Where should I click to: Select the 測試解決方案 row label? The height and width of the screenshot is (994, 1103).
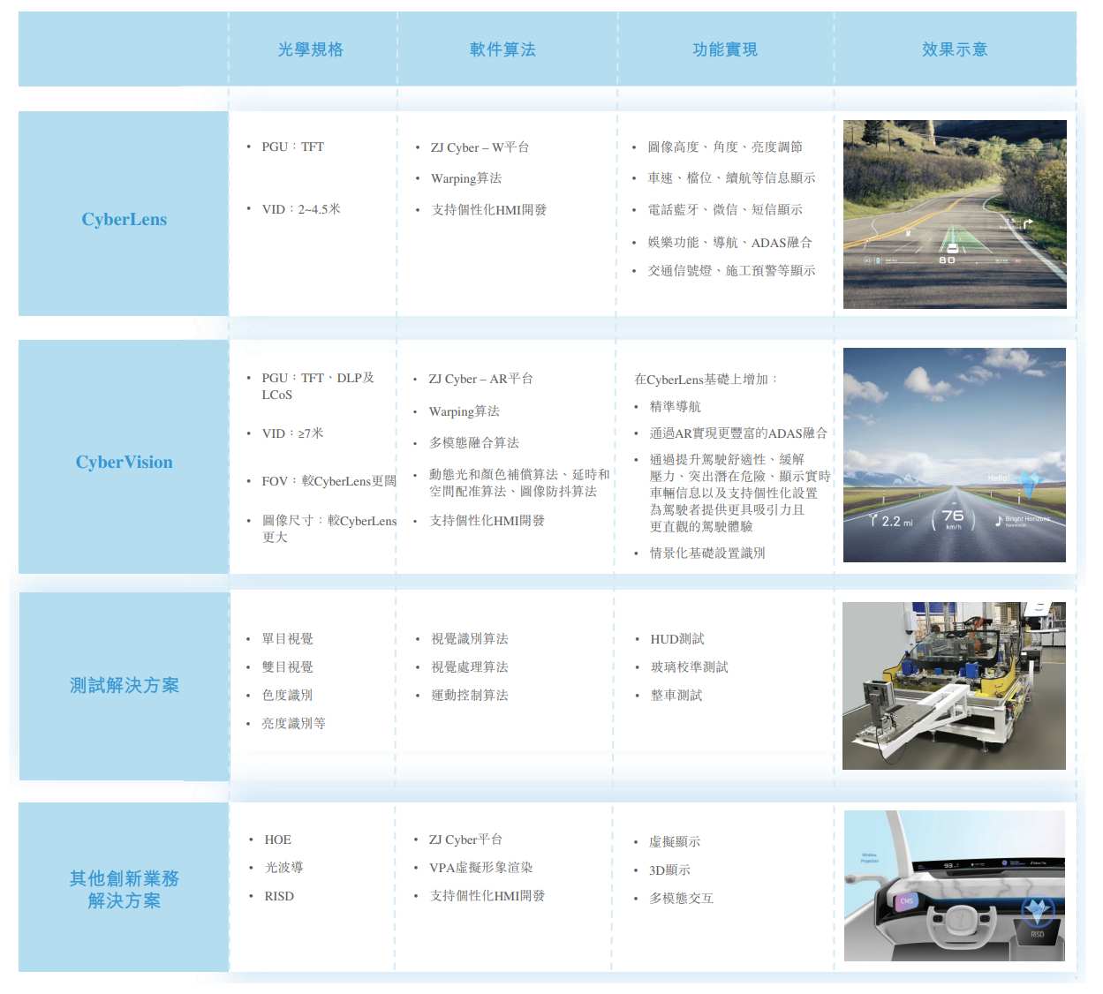tap(124, 686)
